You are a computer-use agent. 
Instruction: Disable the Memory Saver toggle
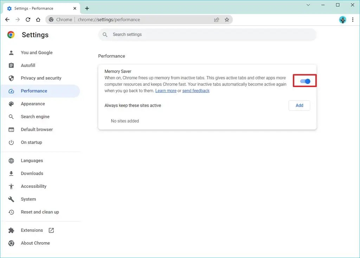304,81
